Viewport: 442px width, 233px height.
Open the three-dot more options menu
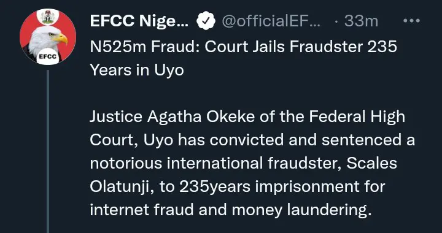411,21
